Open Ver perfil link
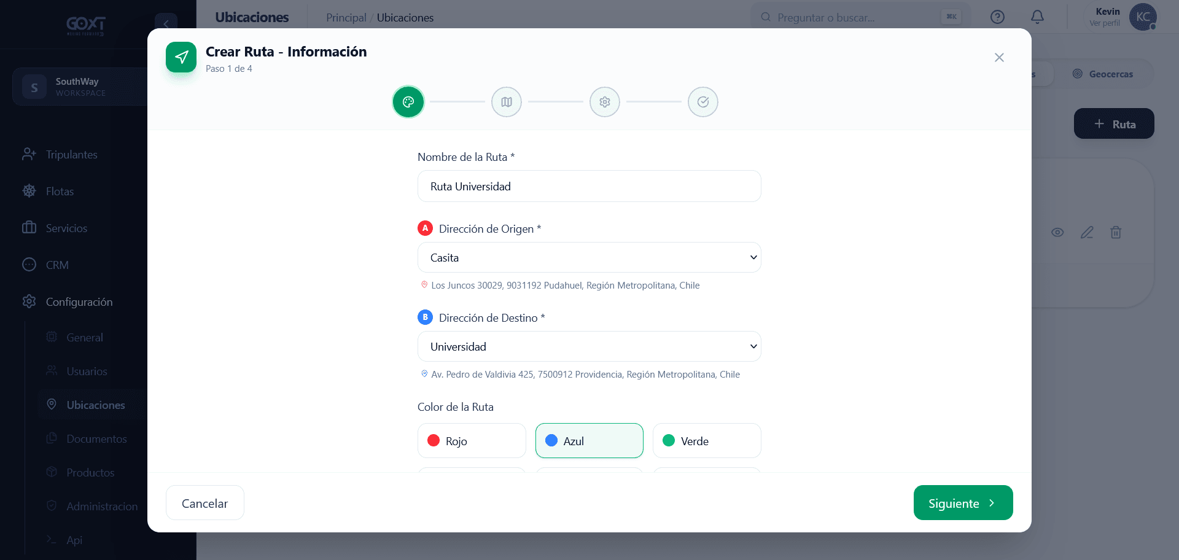Screen dimensions: 1179x560 [x=1104, y=23]
